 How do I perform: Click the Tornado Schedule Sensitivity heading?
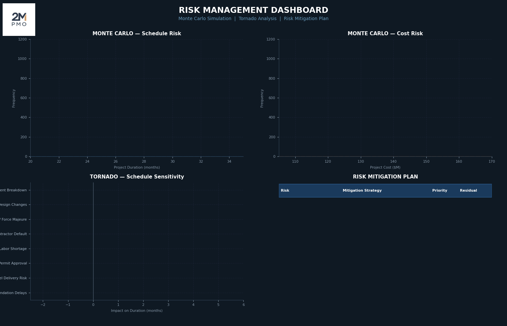(137, 177)
